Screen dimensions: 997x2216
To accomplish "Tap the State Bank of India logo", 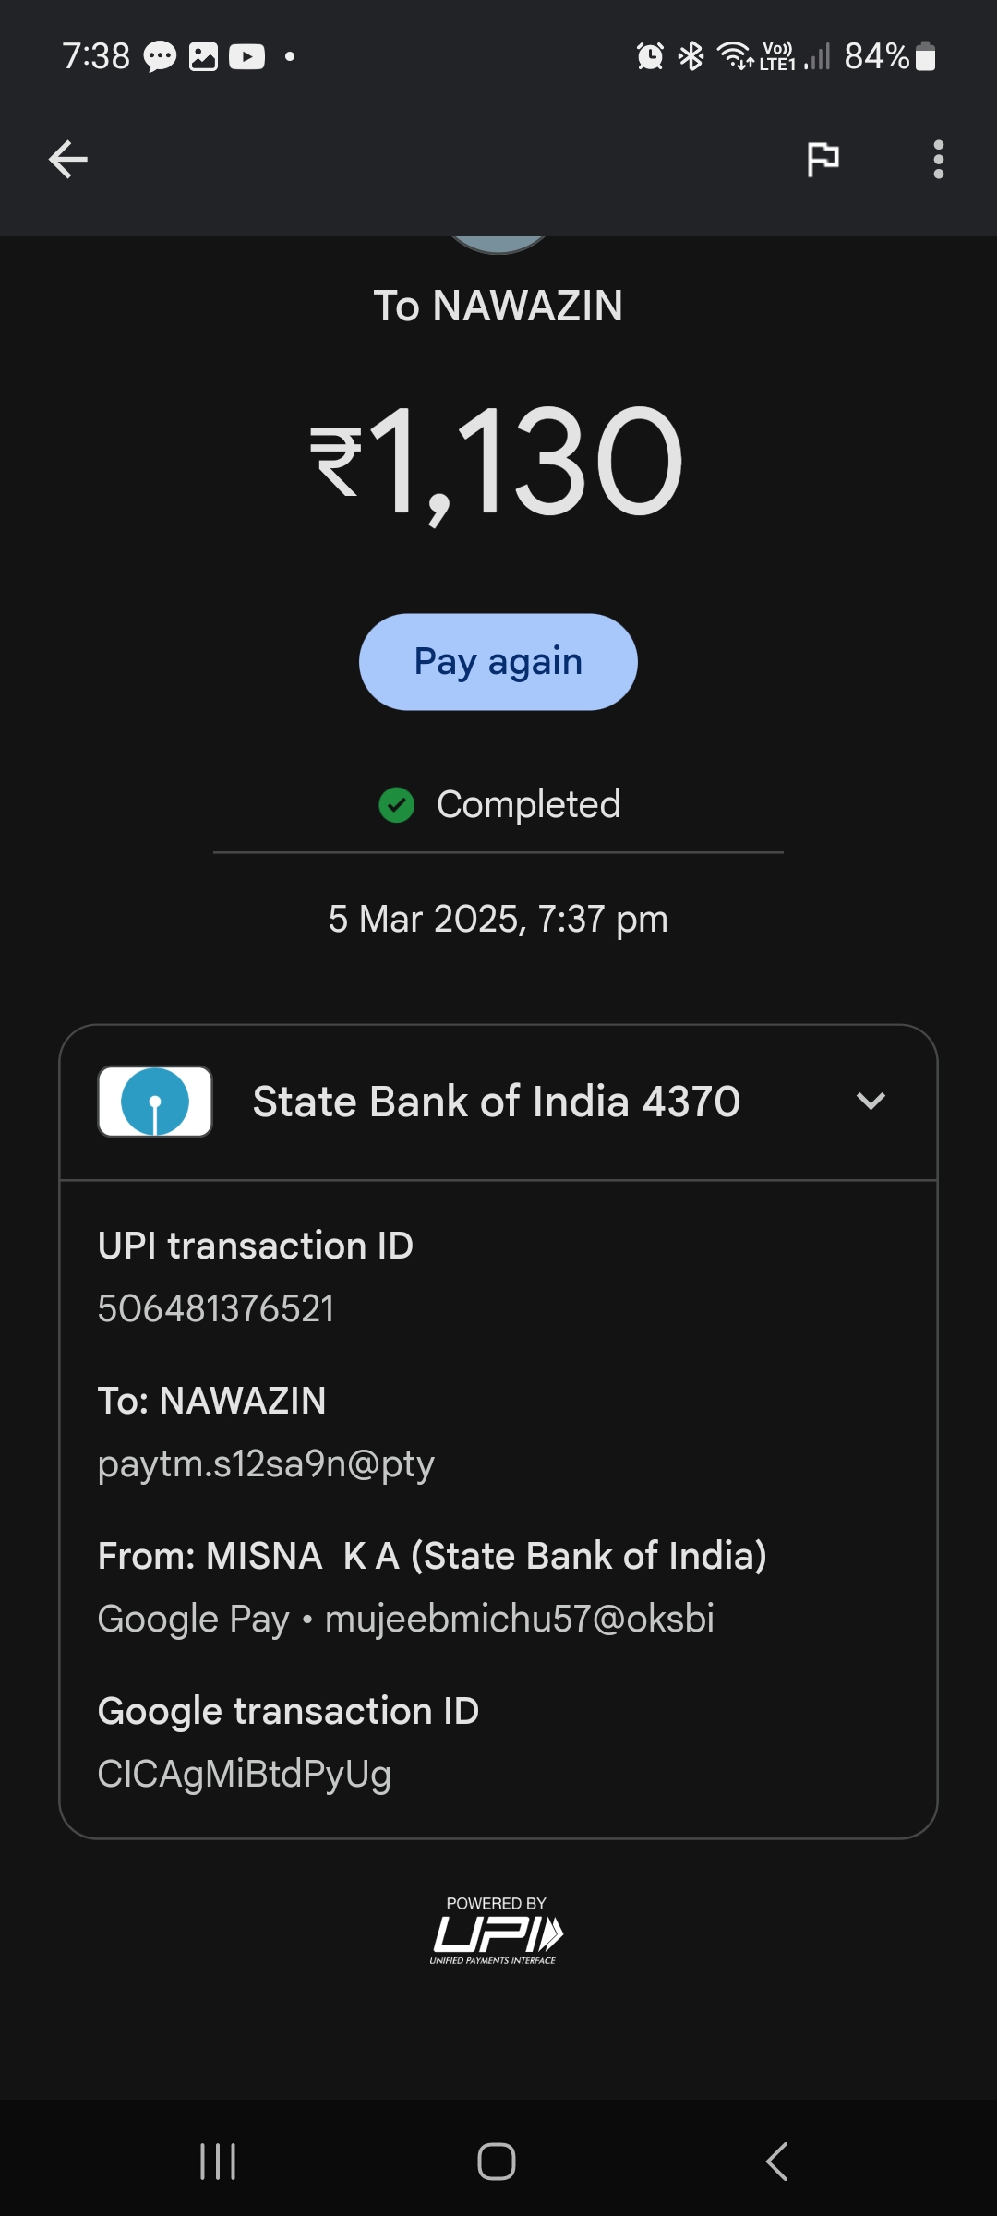I will point(155,1102).
